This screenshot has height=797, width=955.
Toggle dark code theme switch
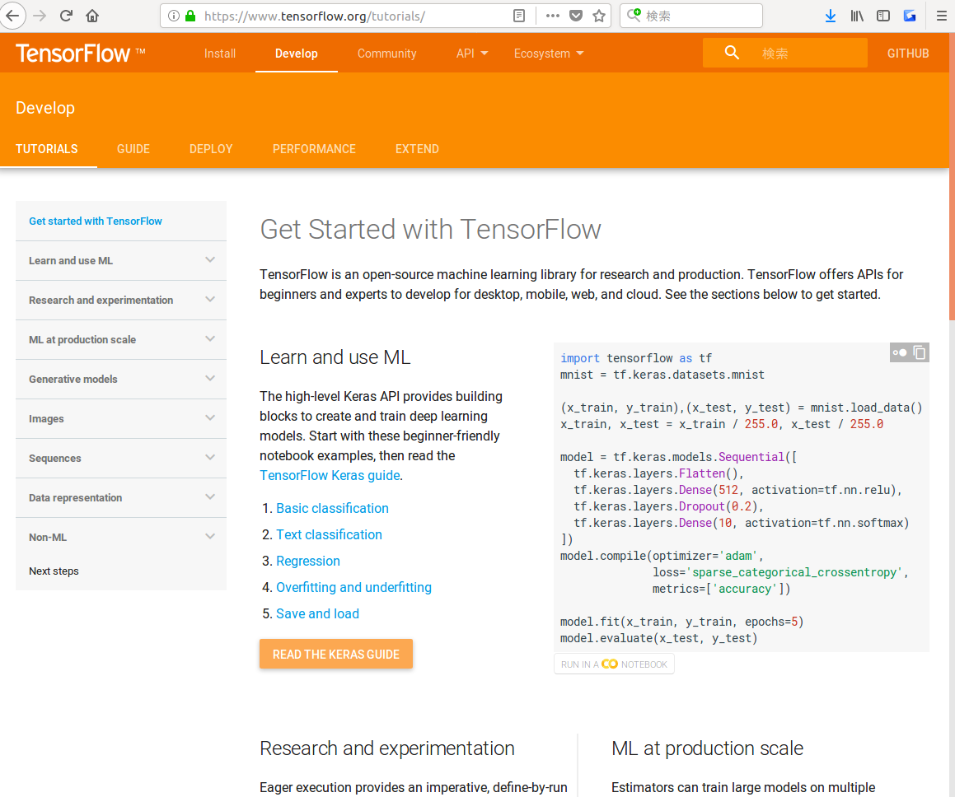click(x=900, y=352)
